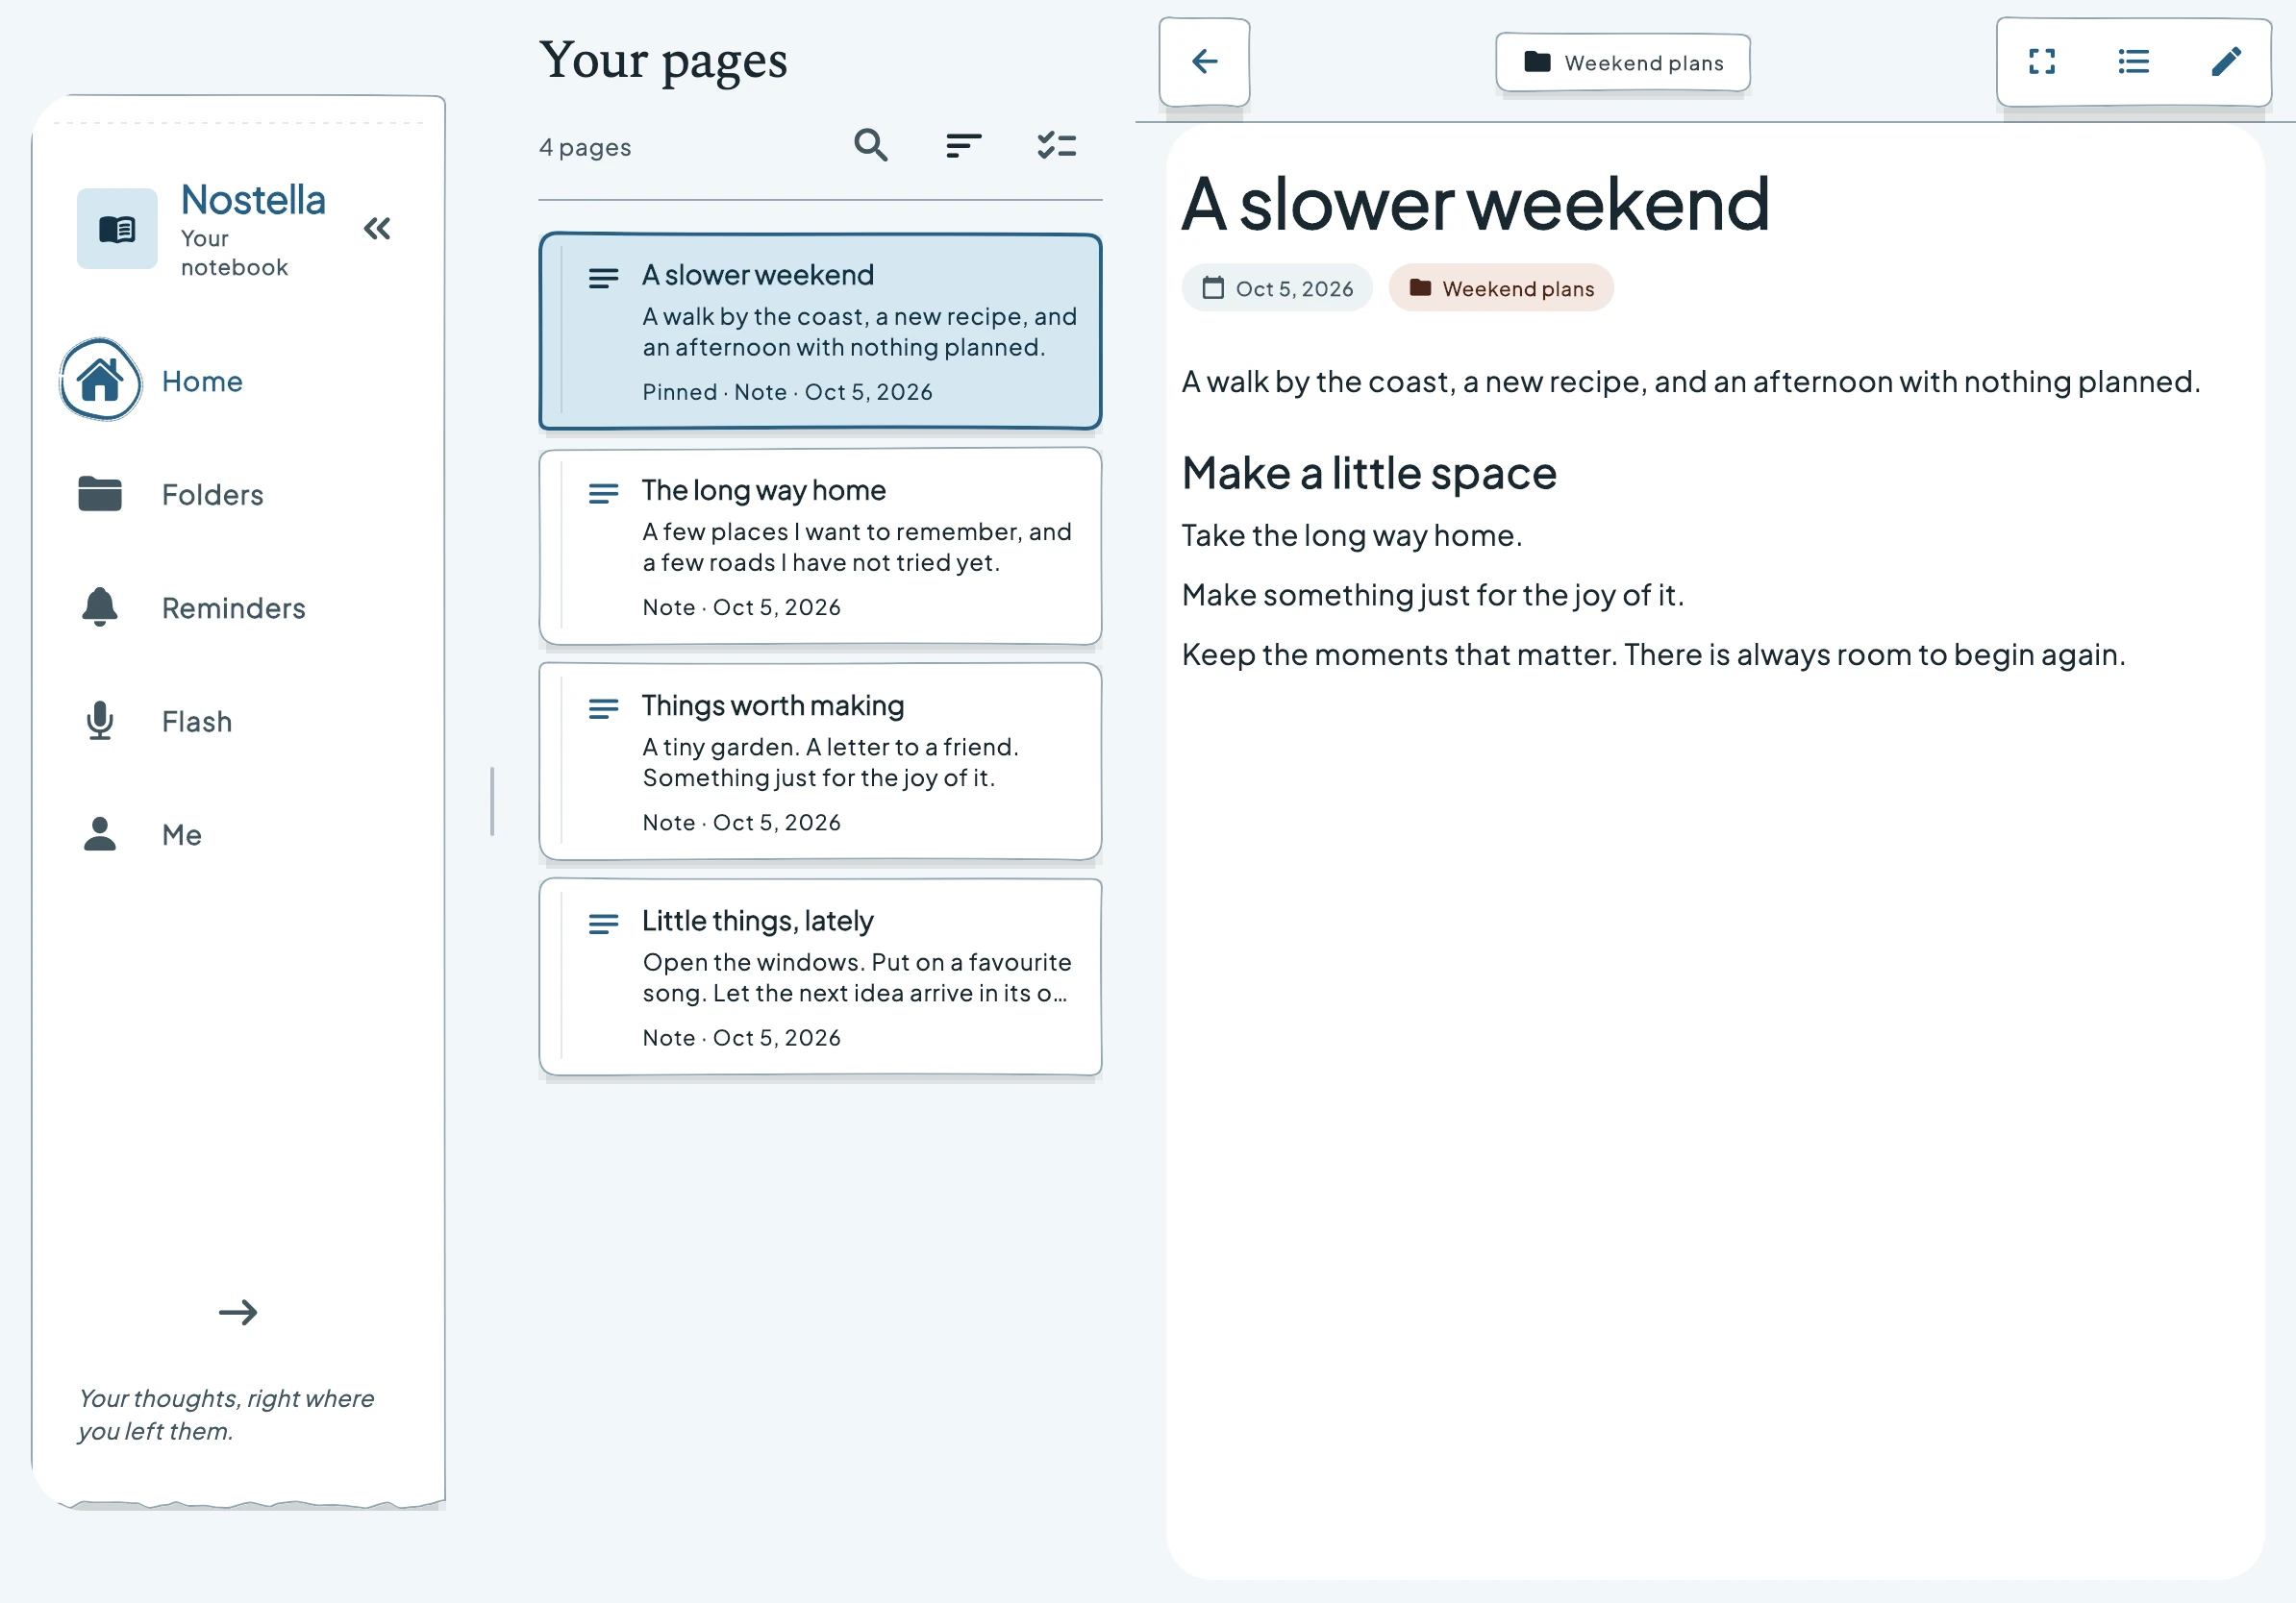2296x1603 pixels.
Task: Toggle fullscreen view of the note
Action: [2042, 62]
